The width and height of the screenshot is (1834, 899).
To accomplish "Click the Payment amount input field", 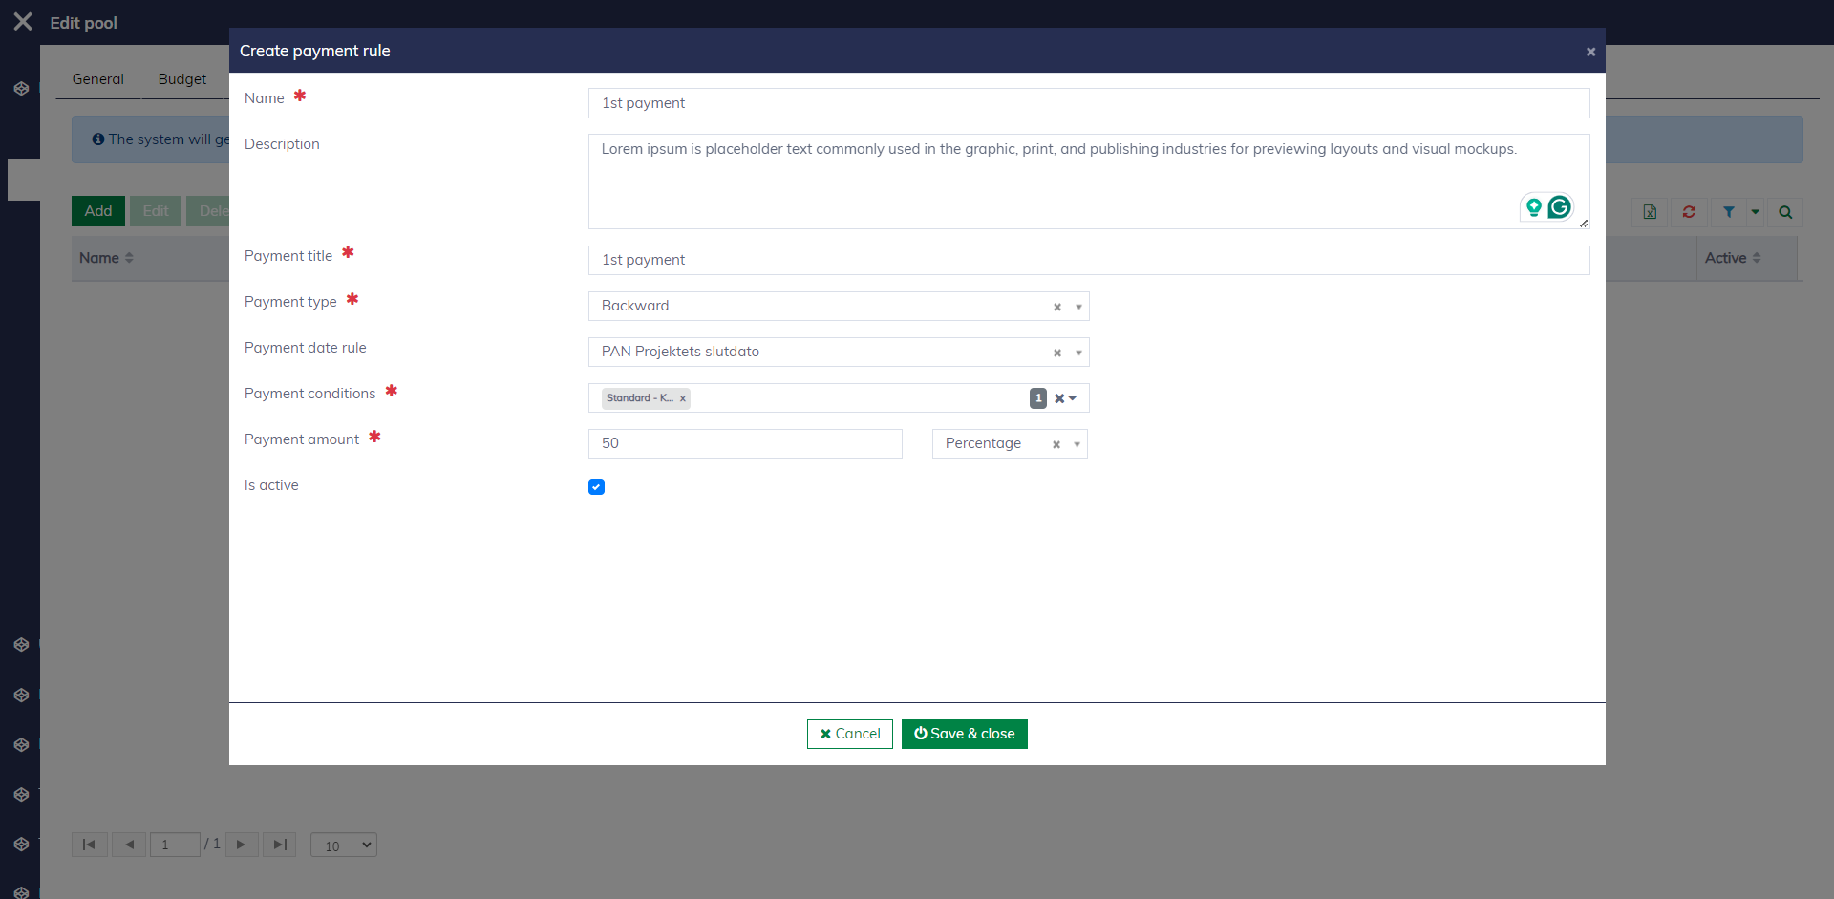I will coord(745,443).
